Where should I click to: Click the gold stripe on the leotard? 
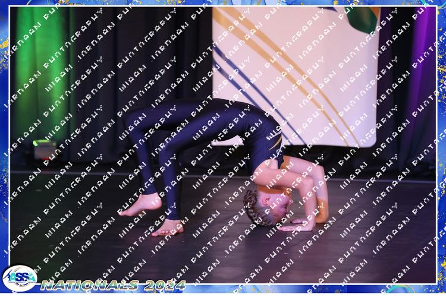click(275, 143)
